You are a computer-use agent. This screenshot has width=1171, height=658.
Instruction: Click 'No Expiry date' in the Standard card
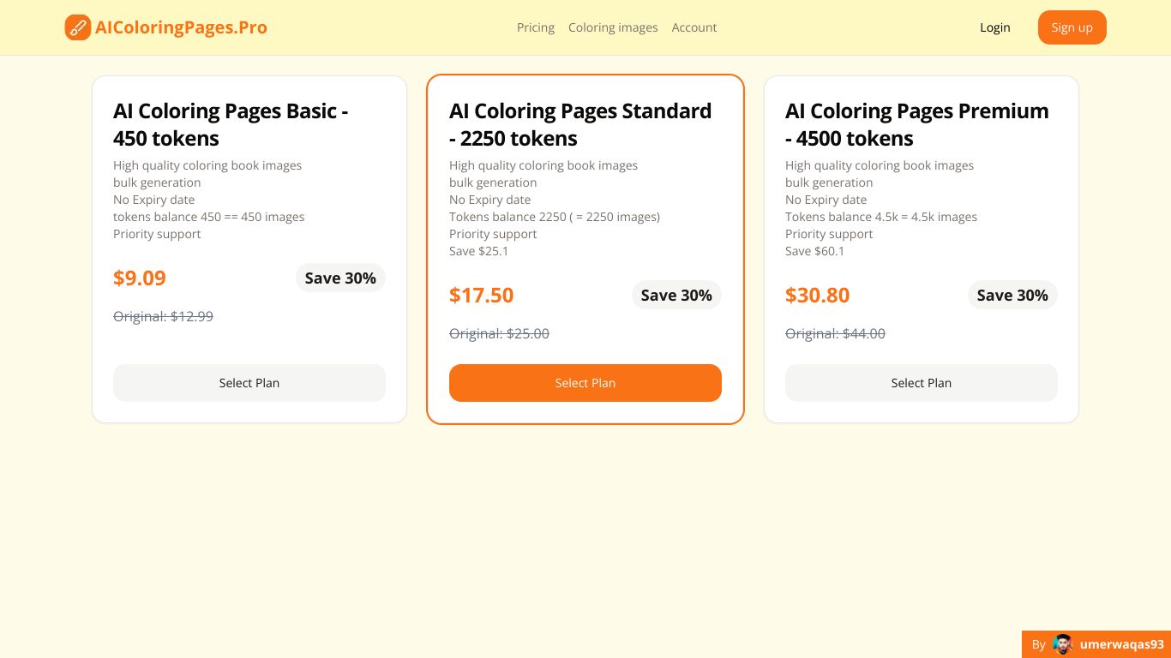pos(489,200)
